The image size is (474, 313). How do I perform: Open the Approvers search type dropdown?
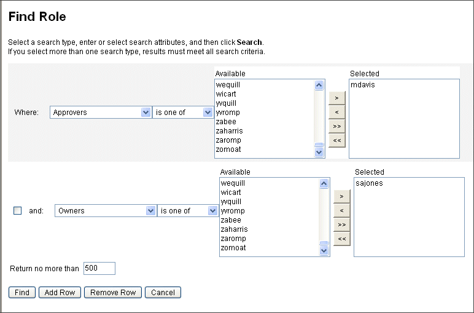pyautogui.click(x=101, y=113)
